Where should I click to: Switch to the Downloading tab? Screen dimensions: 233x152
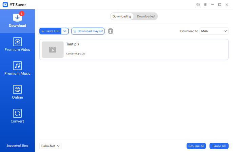[x=122, y=16]
